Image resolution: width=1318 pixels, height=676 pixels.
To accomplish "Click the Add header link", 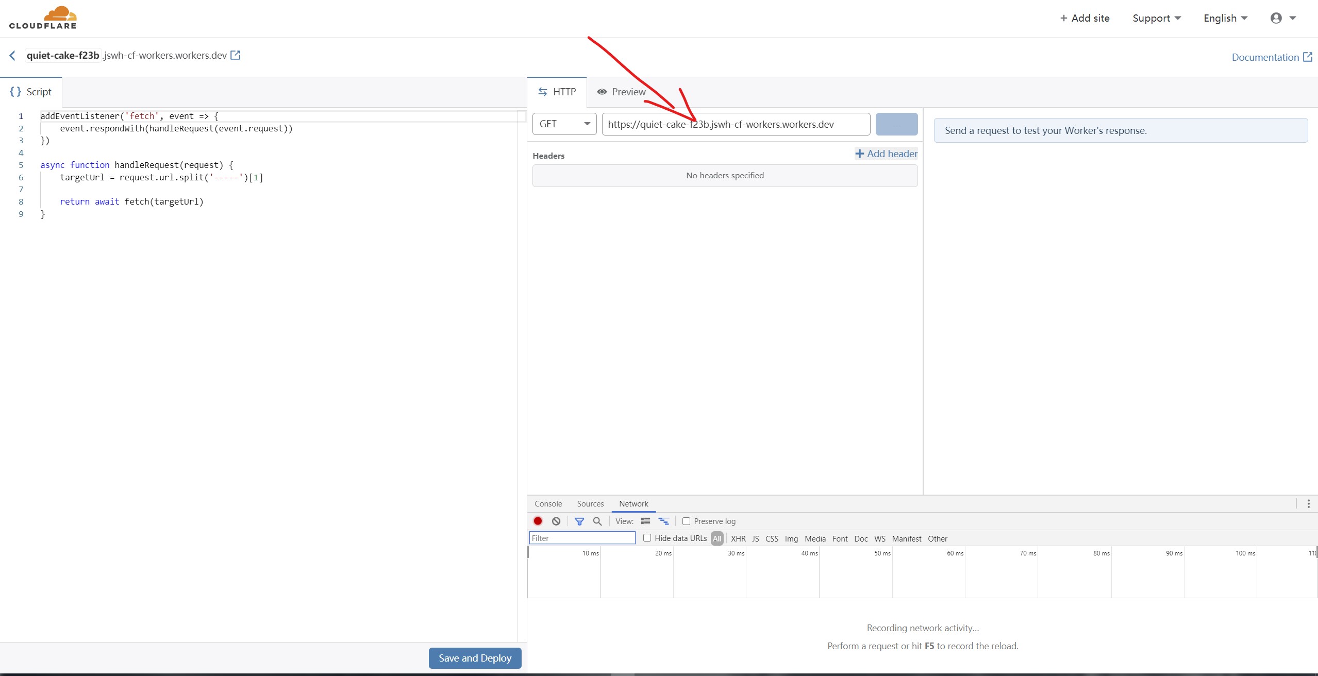I will (x=886, y=154).
